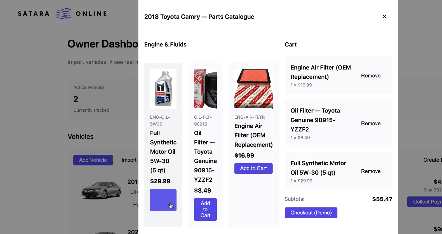Remove Oil Filter Toyota Genuine from cart

point(371,123)
